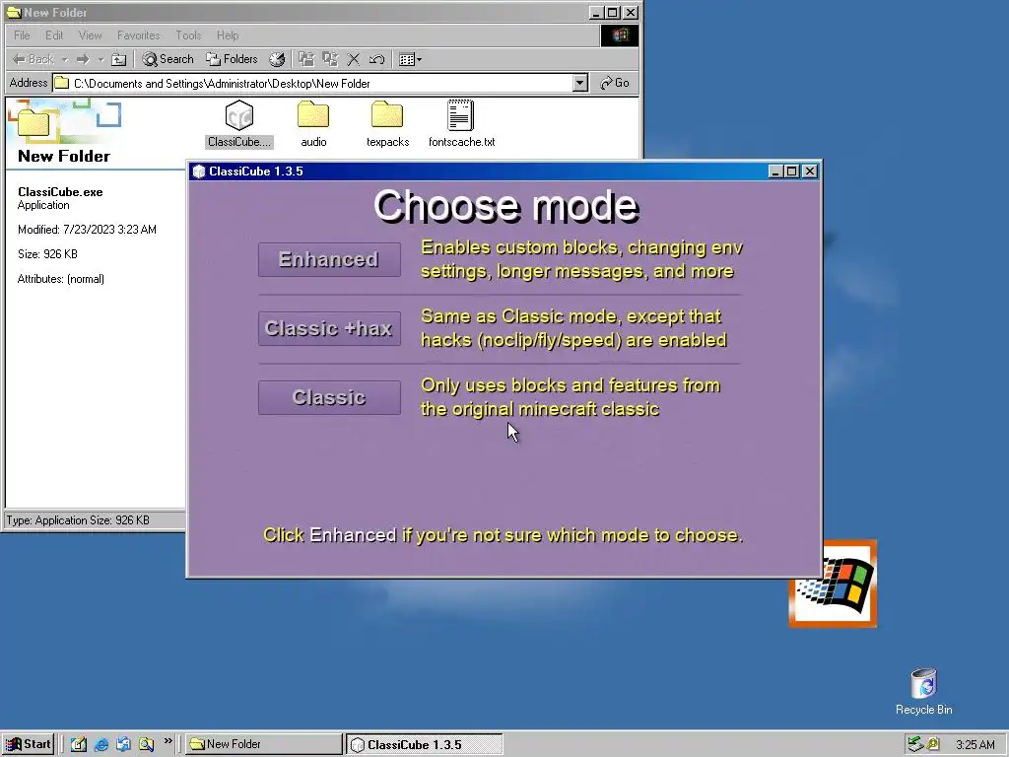Viewport: 1009px width, 757px height.
Task: Launch Outlook Express from quick launch
Action: [123, 744]
